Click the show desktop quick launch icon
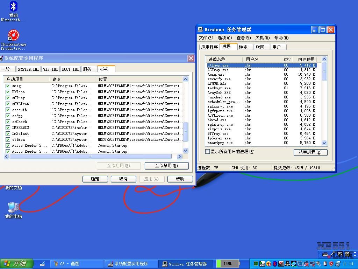This screenshot has width=358, height=269. [x=42, y=264]
